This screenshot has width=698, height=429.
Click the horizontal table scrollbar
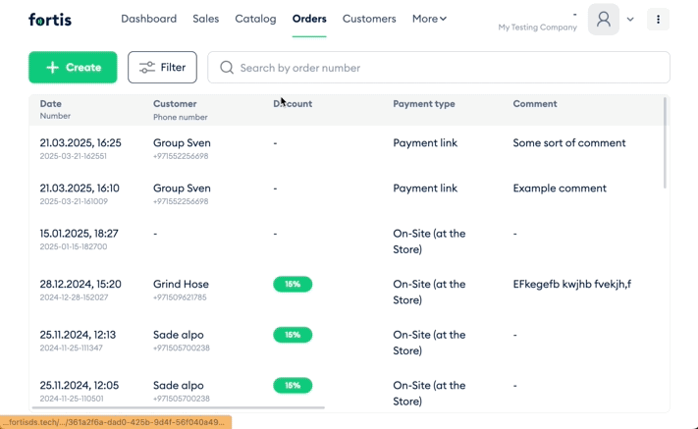click(179, 407)
